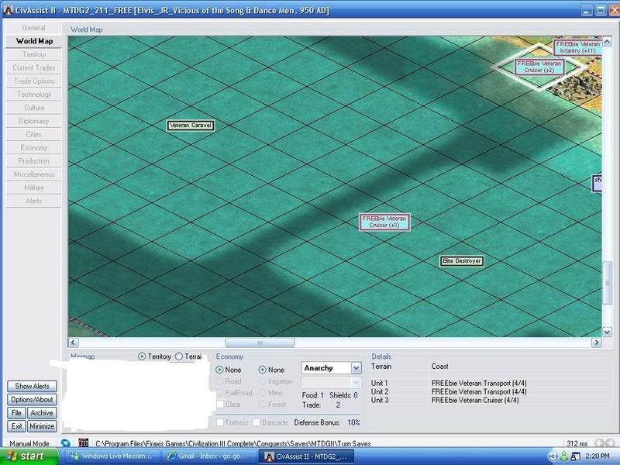Click the network monitor tray icon
Viewport: 620px width, 465px height.
point(575,456)
